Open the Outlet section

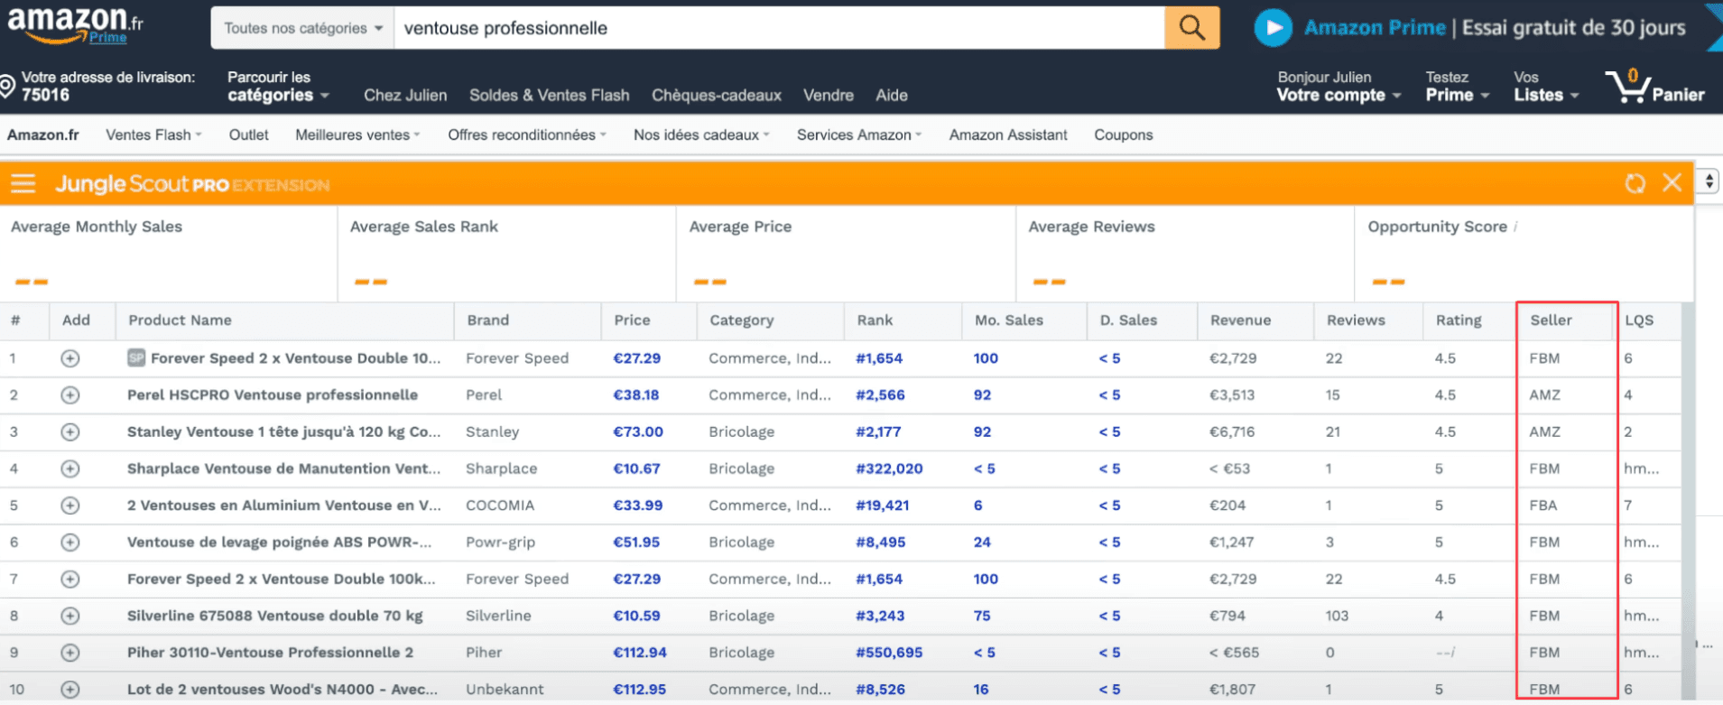tap(248, 135)
